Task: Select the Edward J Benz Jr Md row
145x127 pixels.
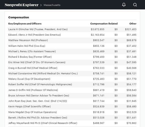Action: click(x=72, y=35)
